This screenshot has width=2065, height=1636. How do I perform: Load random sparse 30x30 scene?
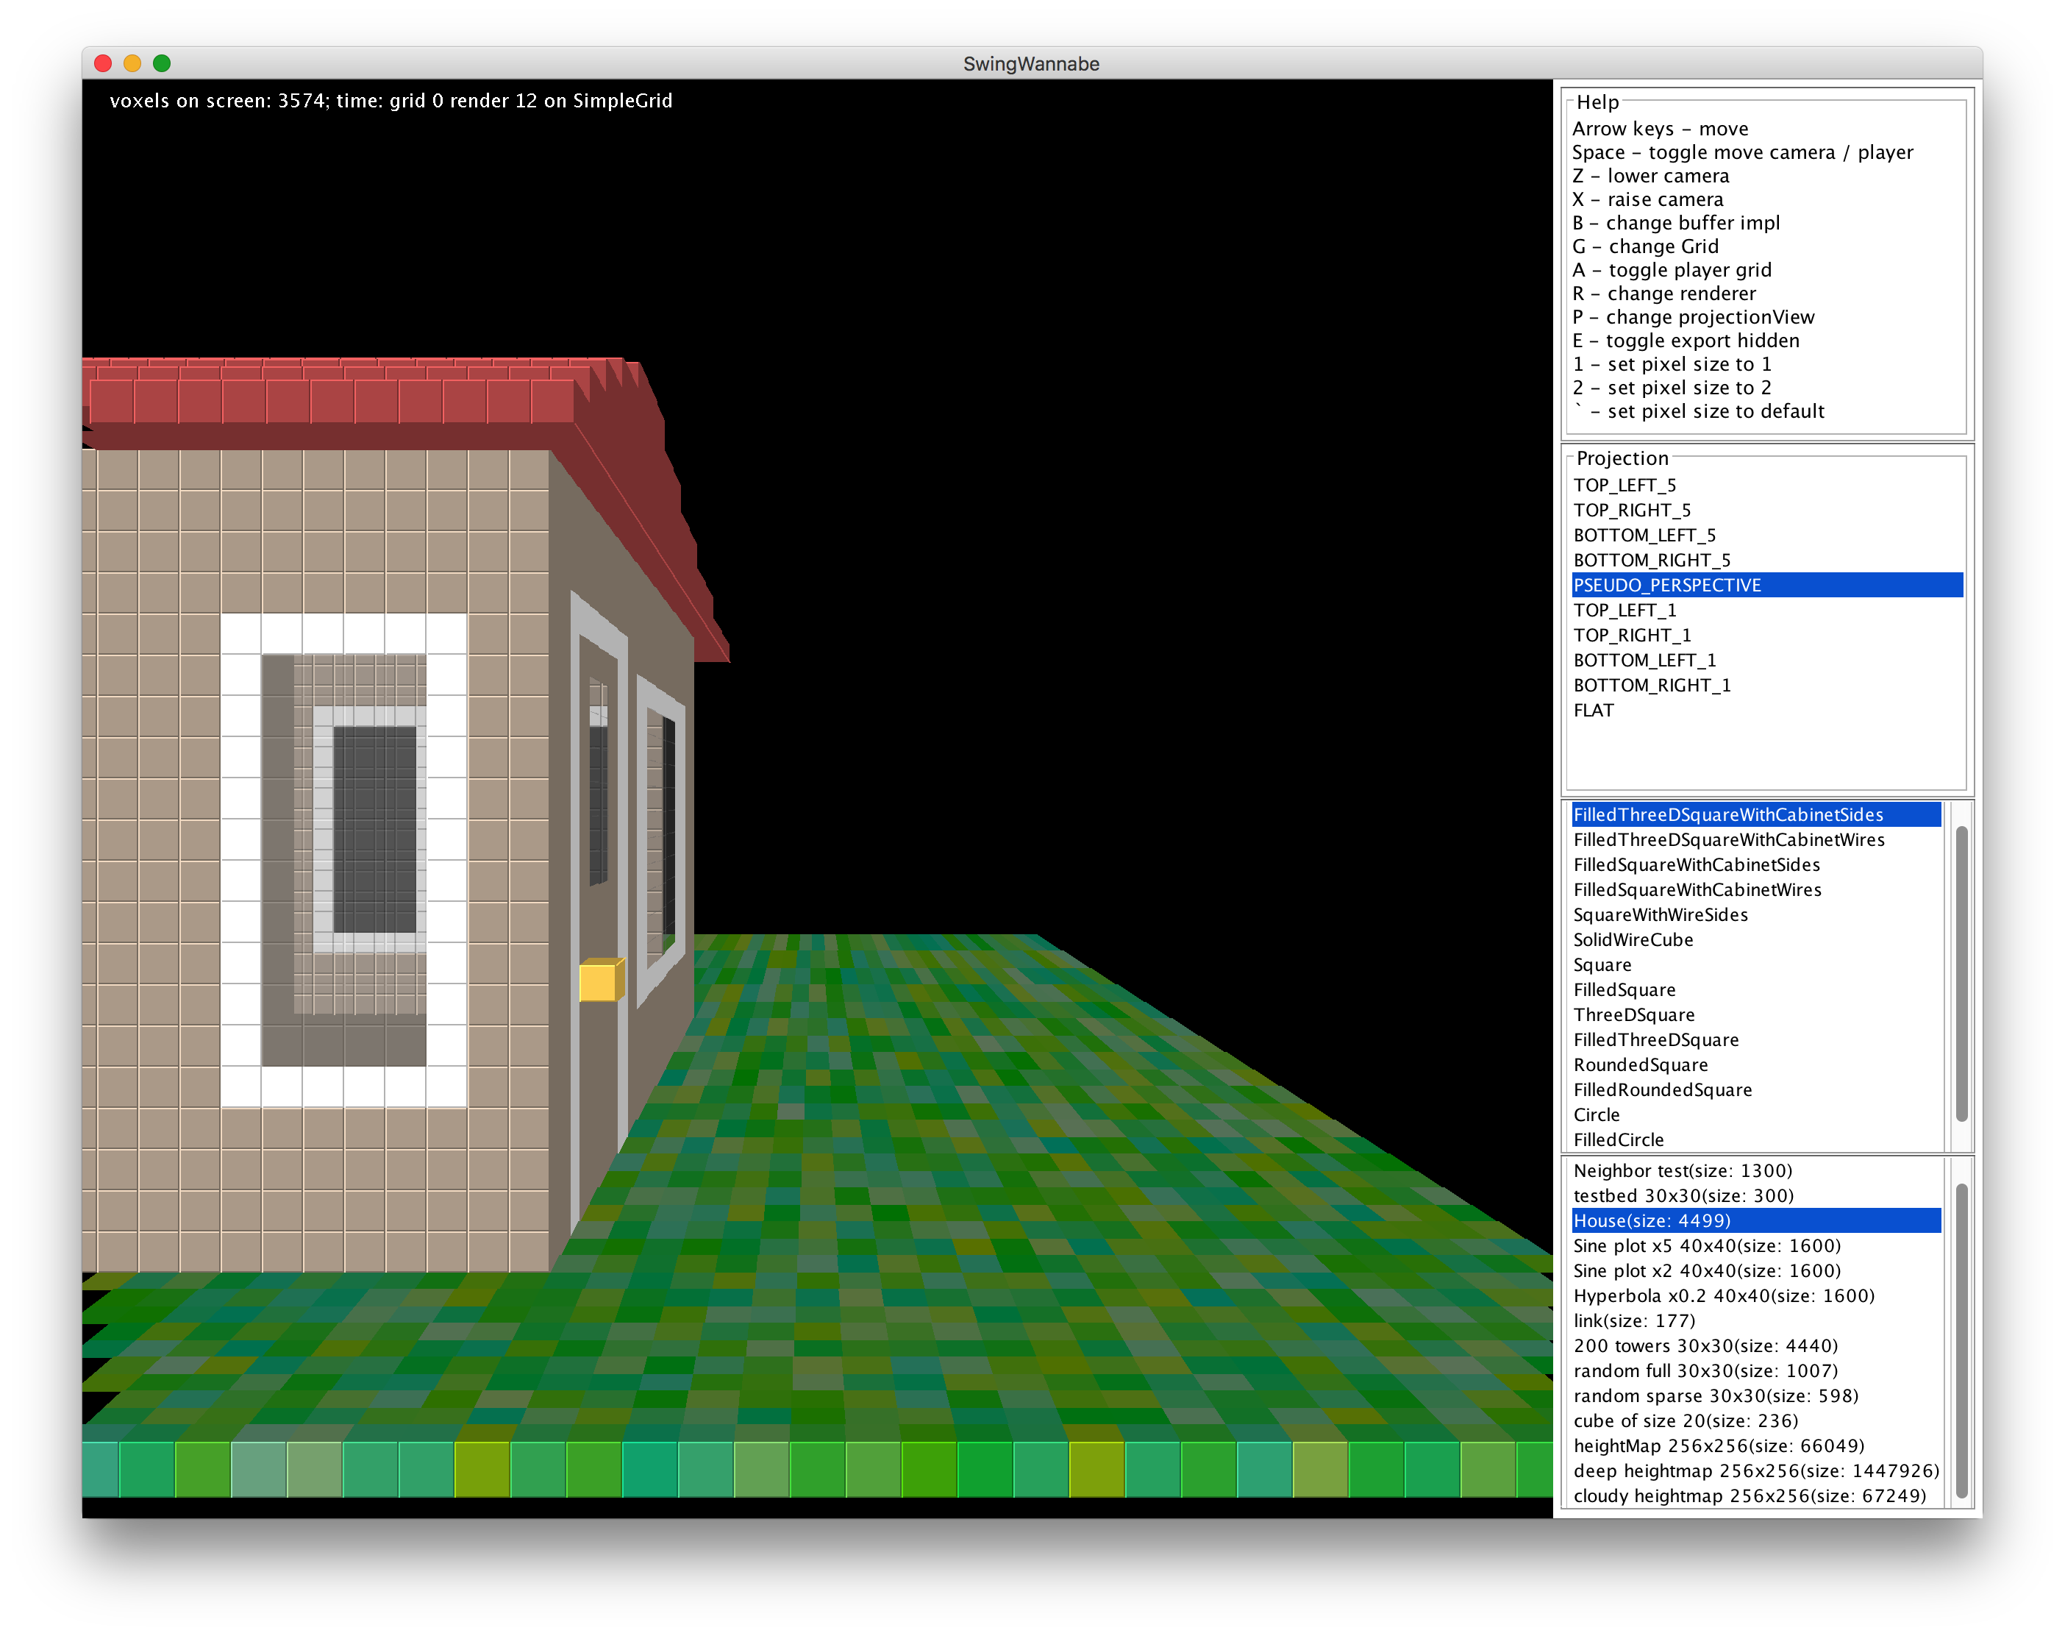click(1756, 1395)
